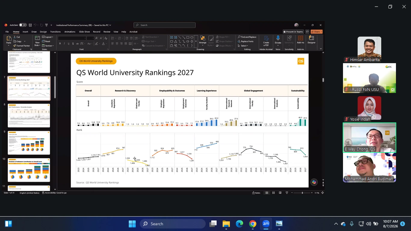Image resolution: width=411 pixels, height=231 pixels.
Task: Click the Undo arrow in Quick Access Toolbar
Action: coord(35,25)
